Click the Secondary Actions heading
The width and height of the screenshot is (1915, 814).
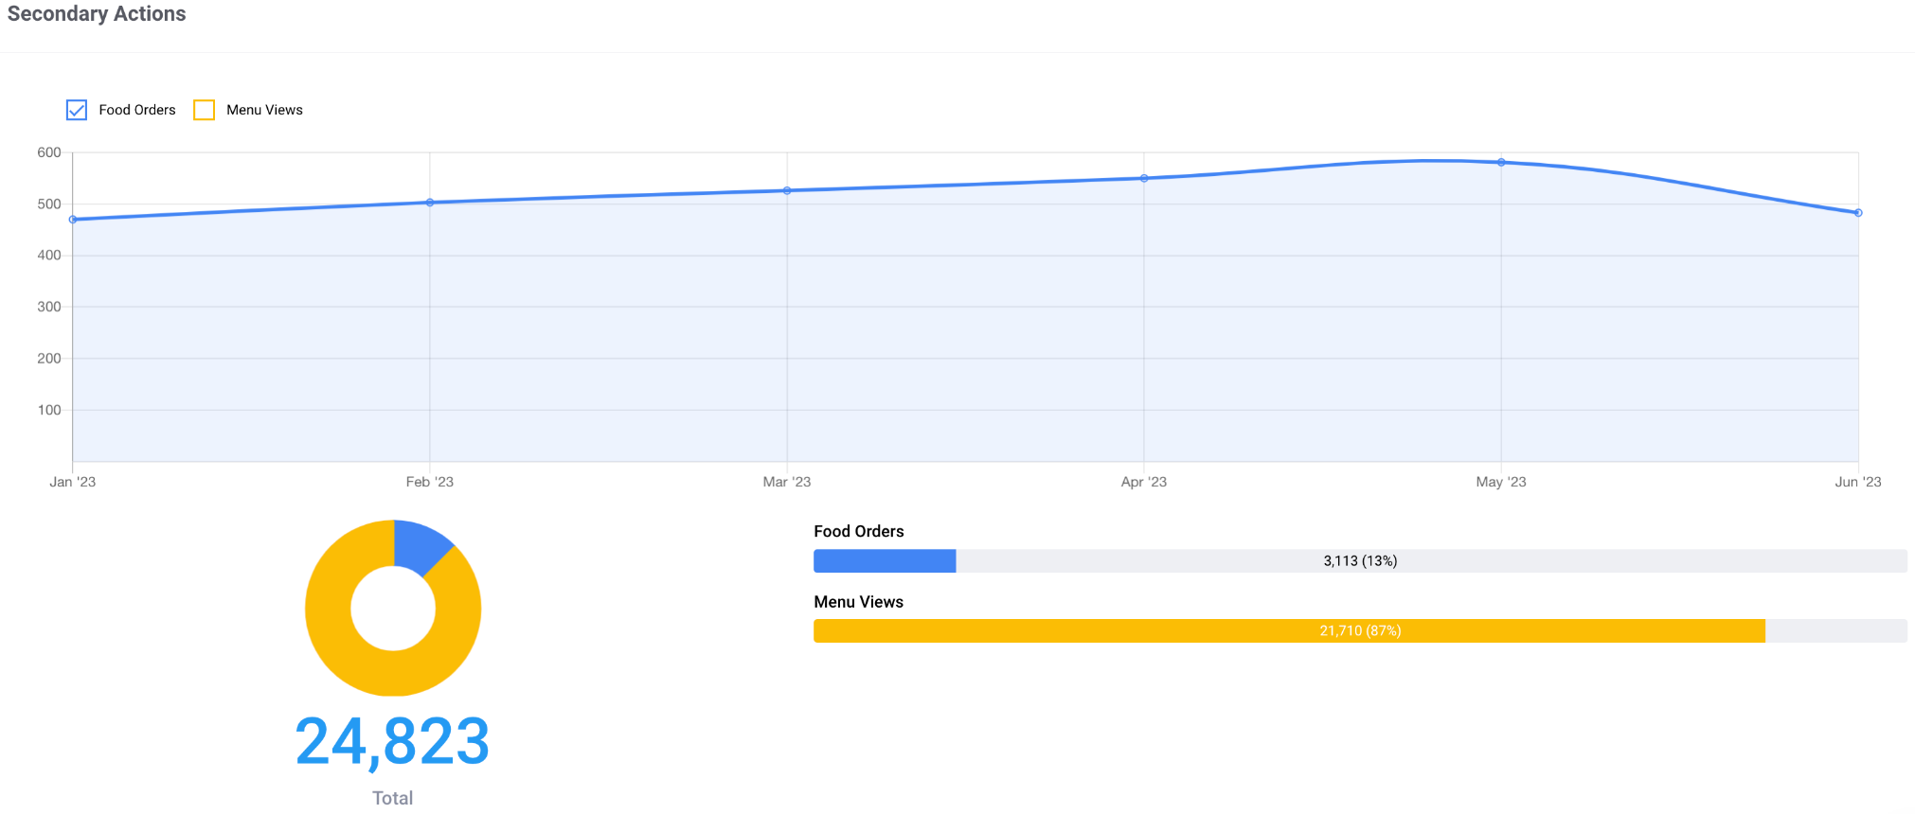tap(97, 14)
